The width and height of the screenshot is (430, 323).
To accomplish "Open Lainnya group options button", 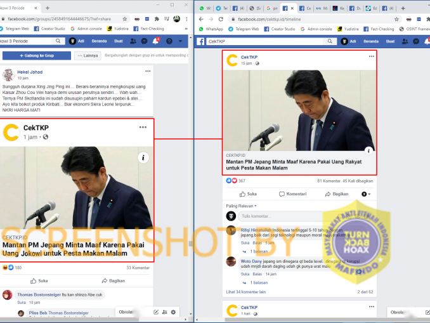I will point(88,55).
